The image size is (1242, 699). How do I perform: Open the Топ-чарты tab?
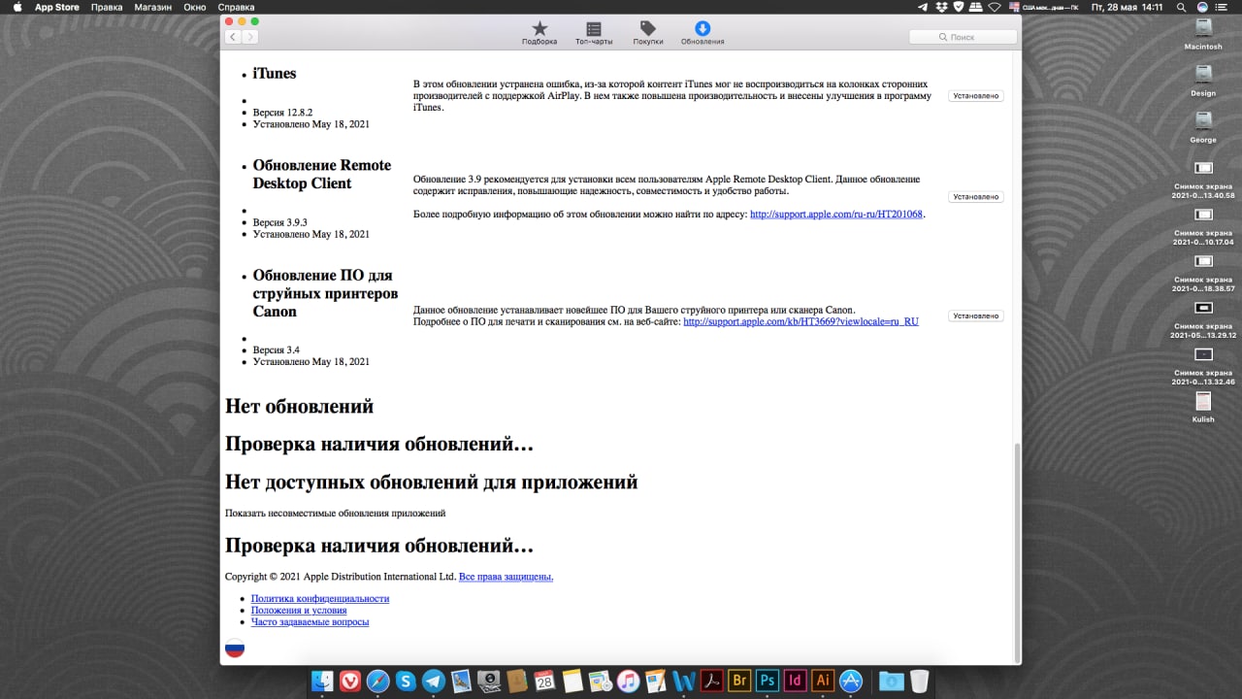[x=594, y=33]
